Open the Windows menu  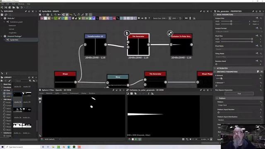[21, 4]
